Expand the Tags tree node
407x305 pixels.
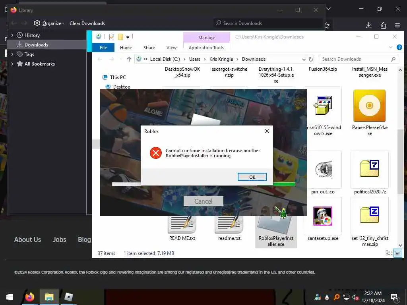click(x=12, y=54)
